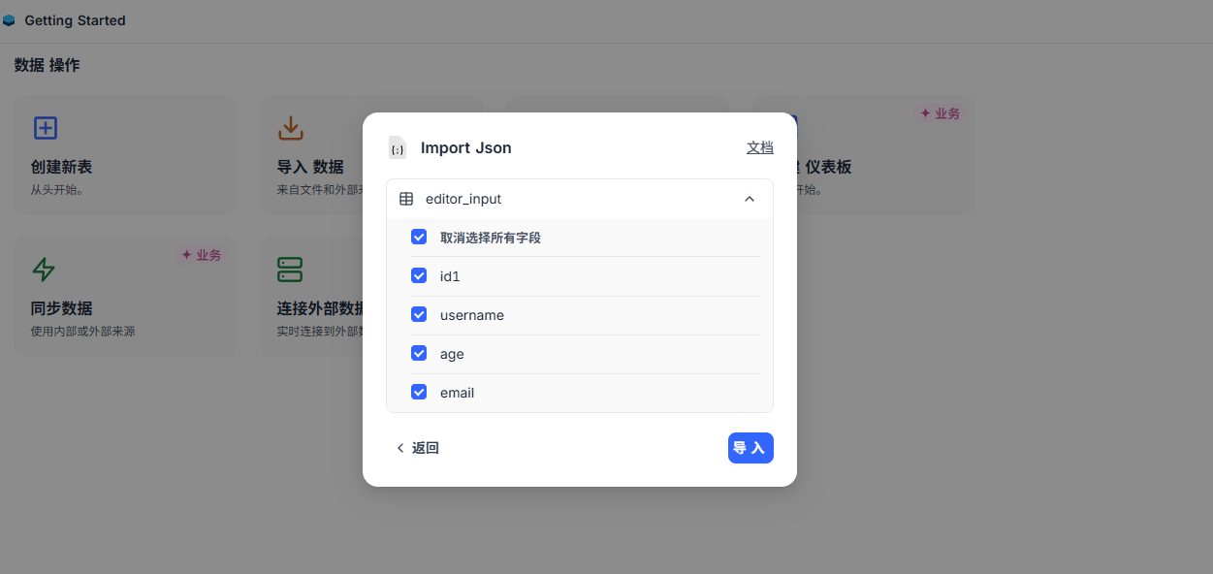
Task: Click the 导入 数据 card title
Action: click(x=310, y=167)
